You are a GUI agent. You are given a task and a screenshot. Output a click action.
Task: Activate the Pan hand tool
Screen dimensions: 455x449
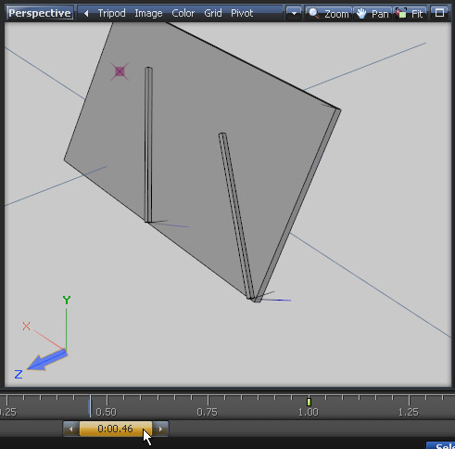point(373,13)
